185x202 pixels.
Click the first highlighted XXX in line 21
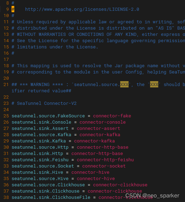point(124,84)
